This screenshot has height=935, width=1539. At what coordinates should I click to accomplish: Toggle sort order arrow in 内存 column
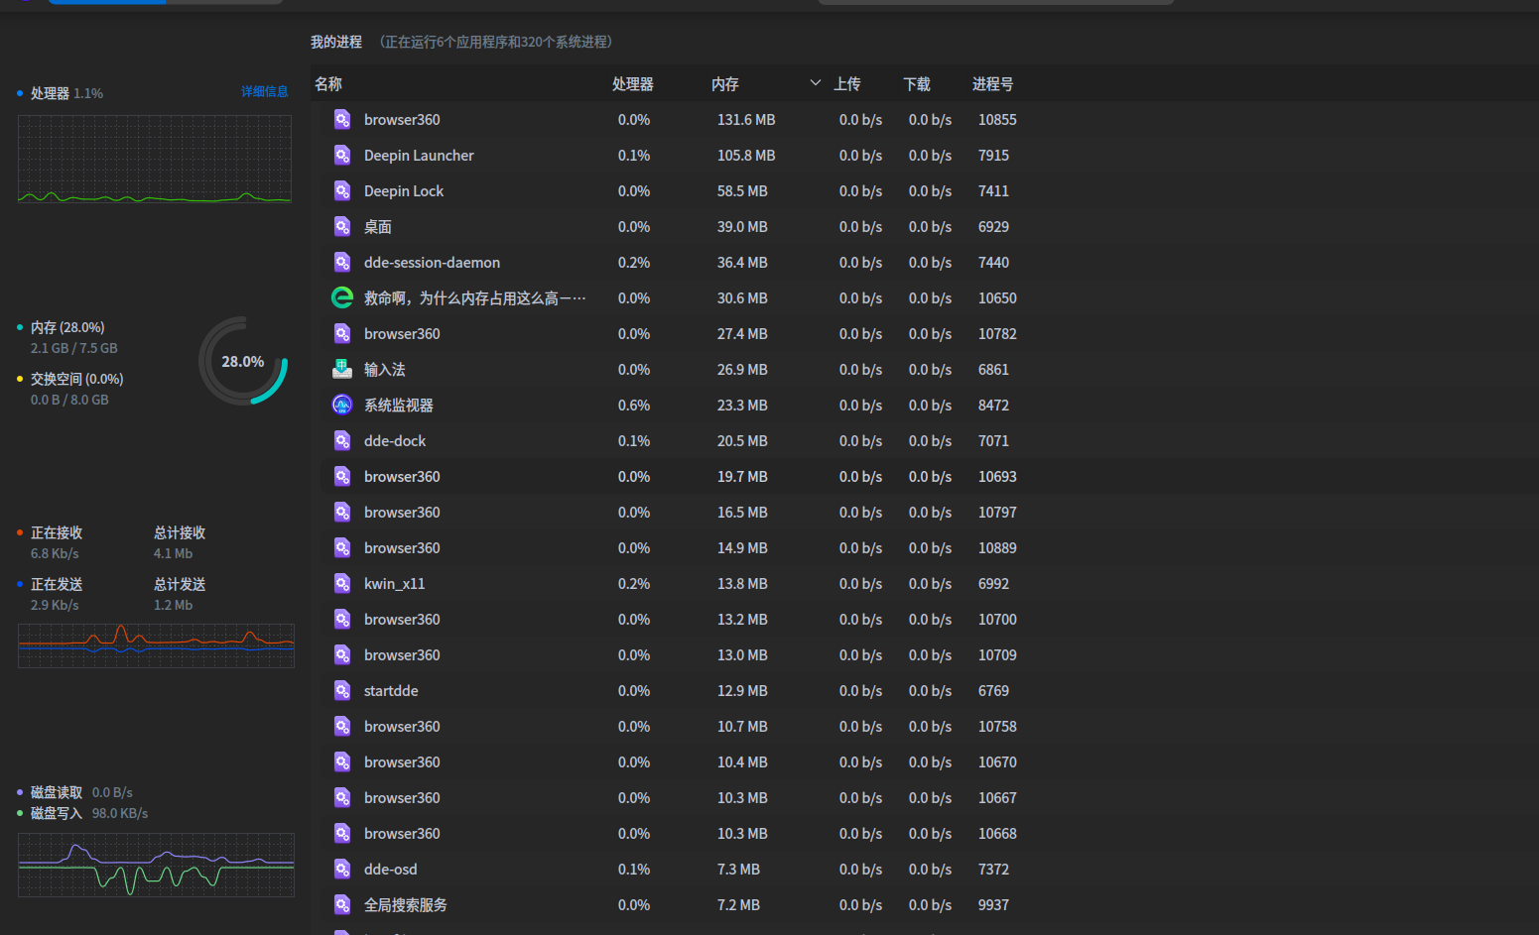tap(815, 83)
